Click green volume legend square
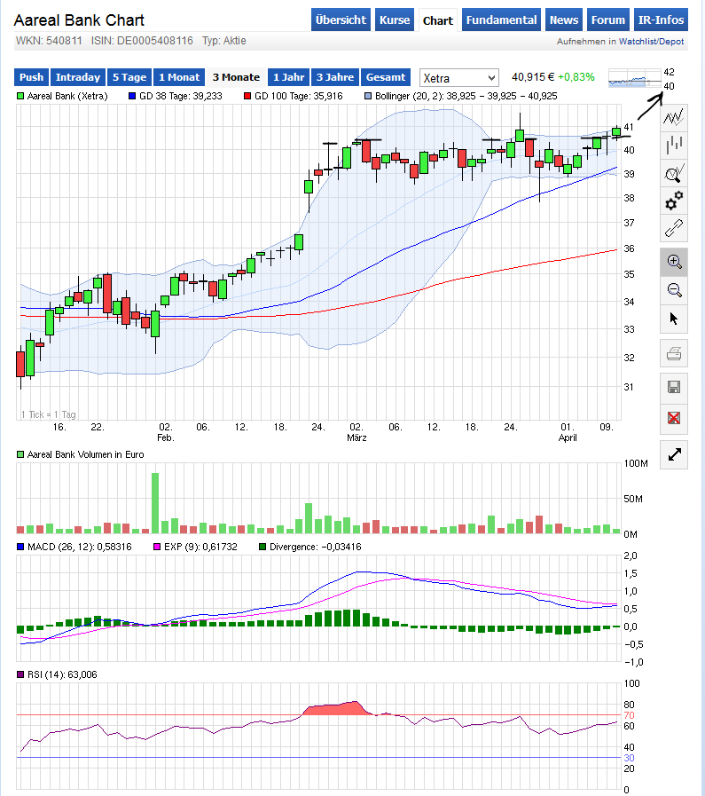 pyautogui.click(x=20, y=455)
